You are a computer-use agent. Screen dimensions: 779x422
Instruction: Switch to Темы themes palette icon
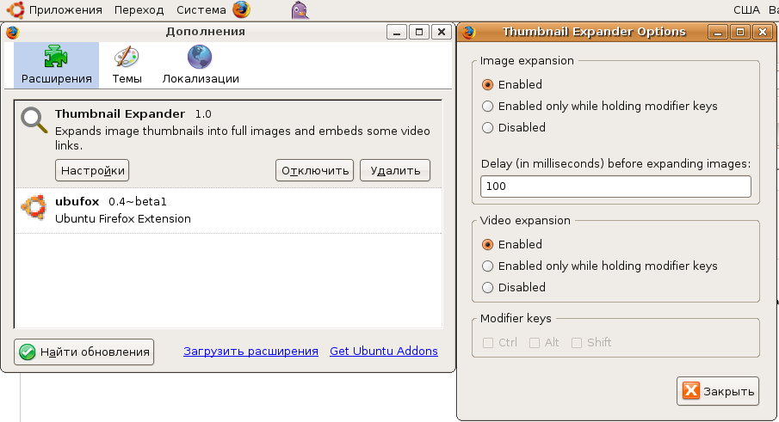tap(127, 58)
